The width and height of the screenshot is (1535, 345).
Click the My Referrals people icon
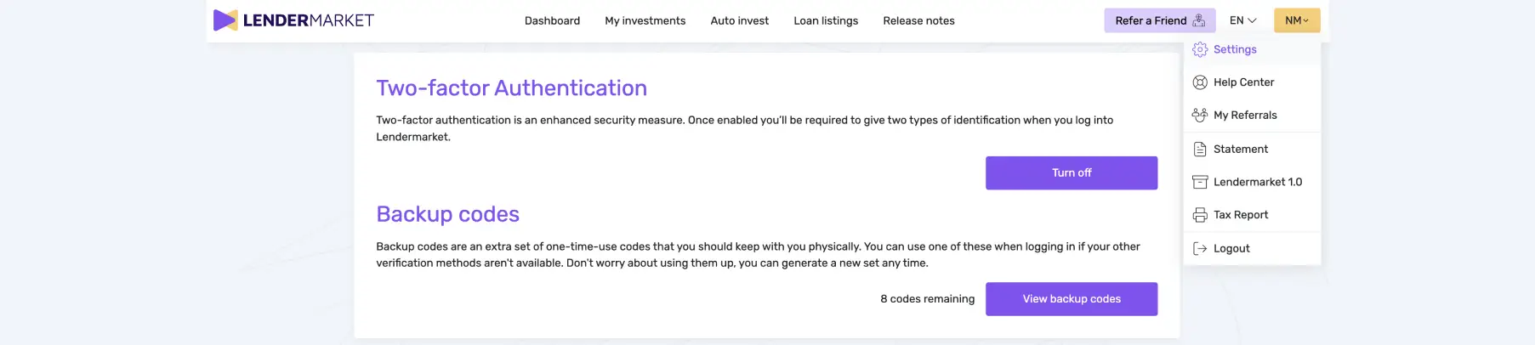(x=1200, y=116)
